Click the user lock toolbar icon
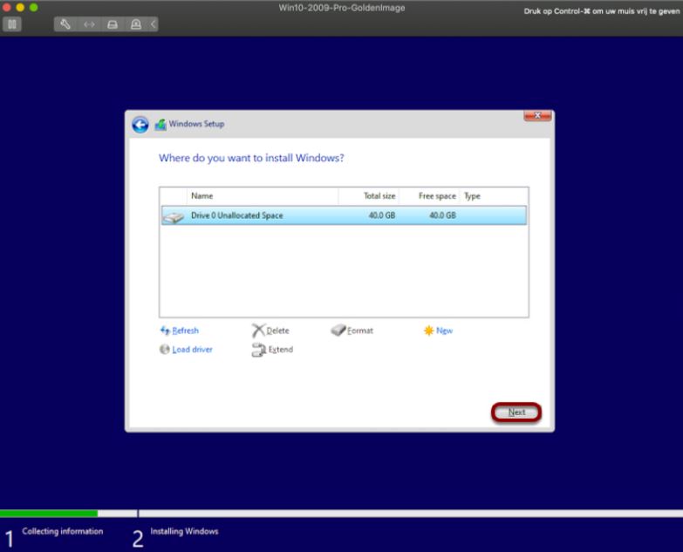Image resolution: width=683 pixels, height=552 pixels. point(136,24)
